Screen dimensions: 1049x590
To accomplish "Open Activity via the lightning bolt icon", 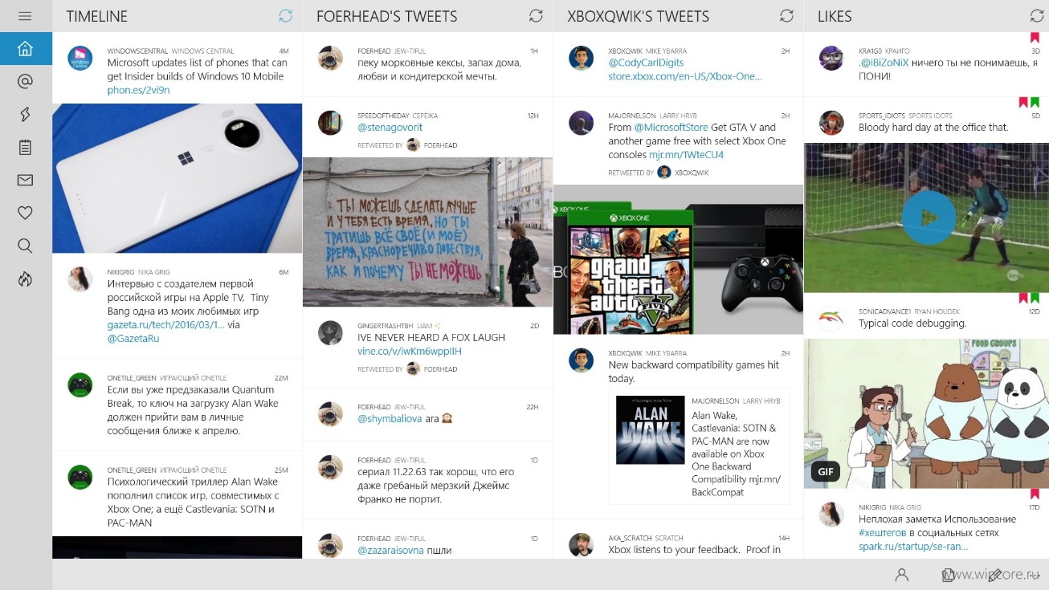I will 25,114.
